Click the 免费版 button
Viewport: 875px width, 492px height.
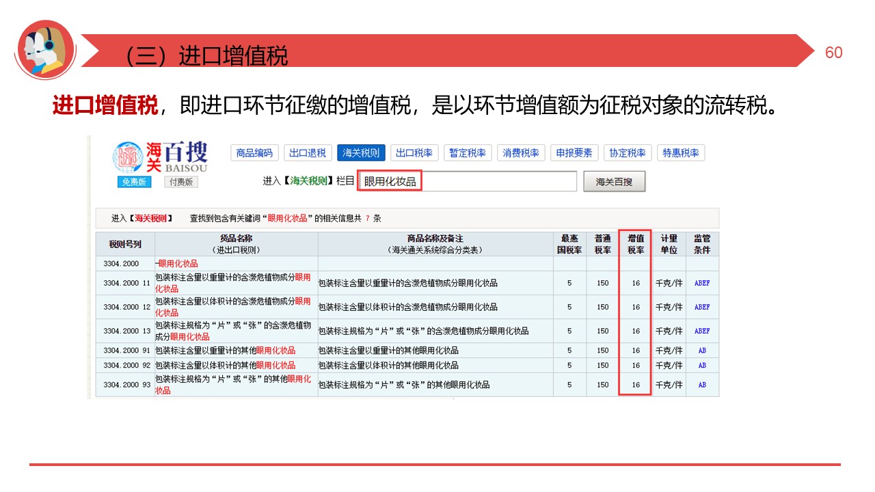(x=134, y=182)
